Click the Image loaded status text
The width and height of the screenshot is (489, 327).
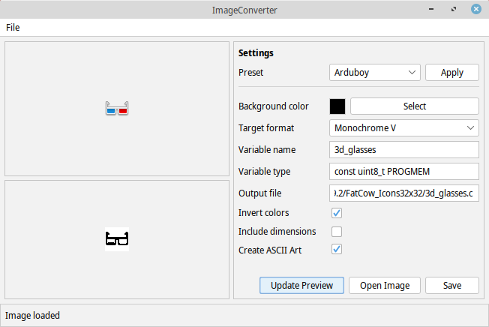32,316
